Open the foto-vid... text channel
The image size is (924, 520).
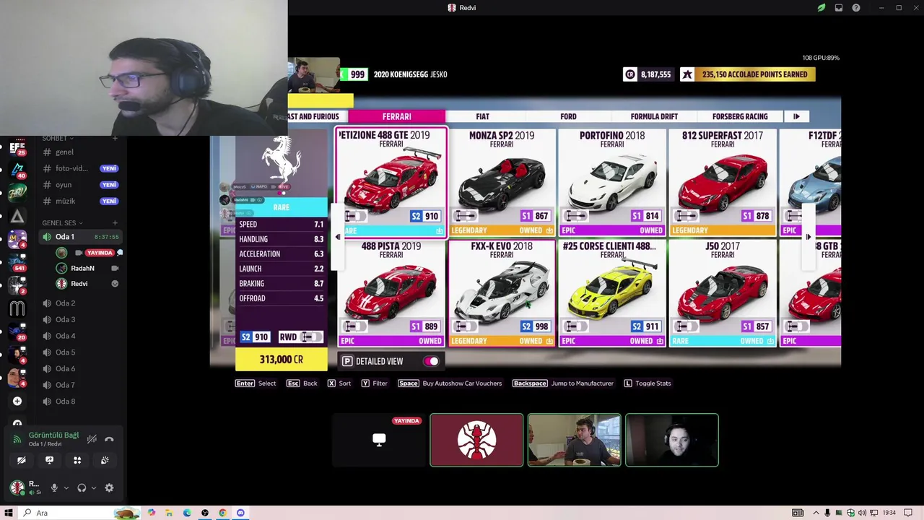tap(79, 168)
